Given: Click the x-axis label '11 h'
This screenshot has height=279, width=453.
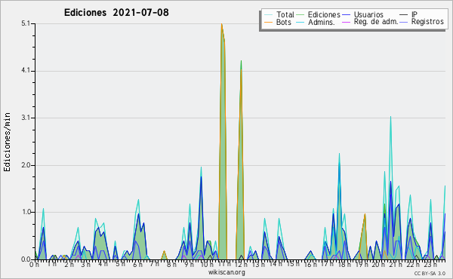Looking at the screenshot, I should click(224, 264).
